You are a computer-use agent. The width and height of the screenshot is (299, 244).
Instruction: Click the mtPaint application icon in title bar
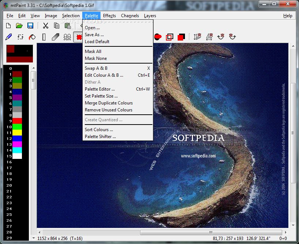[6, 5]
